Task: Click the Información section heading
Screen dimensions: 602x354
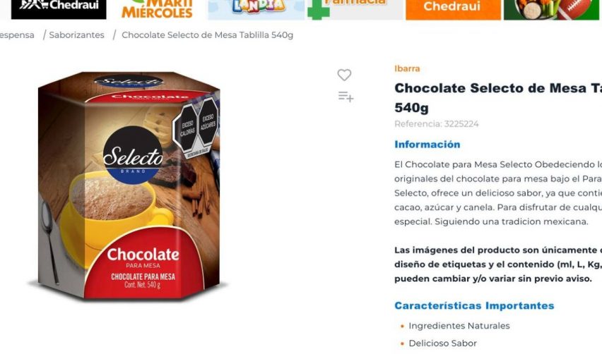Action: [x=427, y=145]
